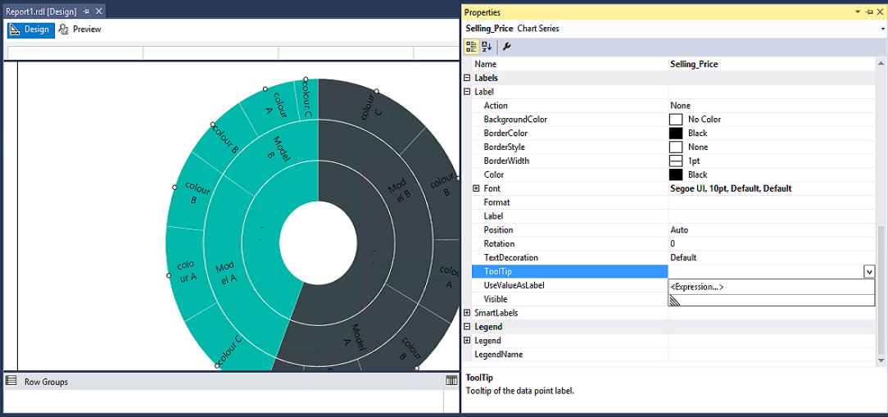Open Property Pages via the wrench icon
This screenshot has width=888, height=417.
point(506,47)
